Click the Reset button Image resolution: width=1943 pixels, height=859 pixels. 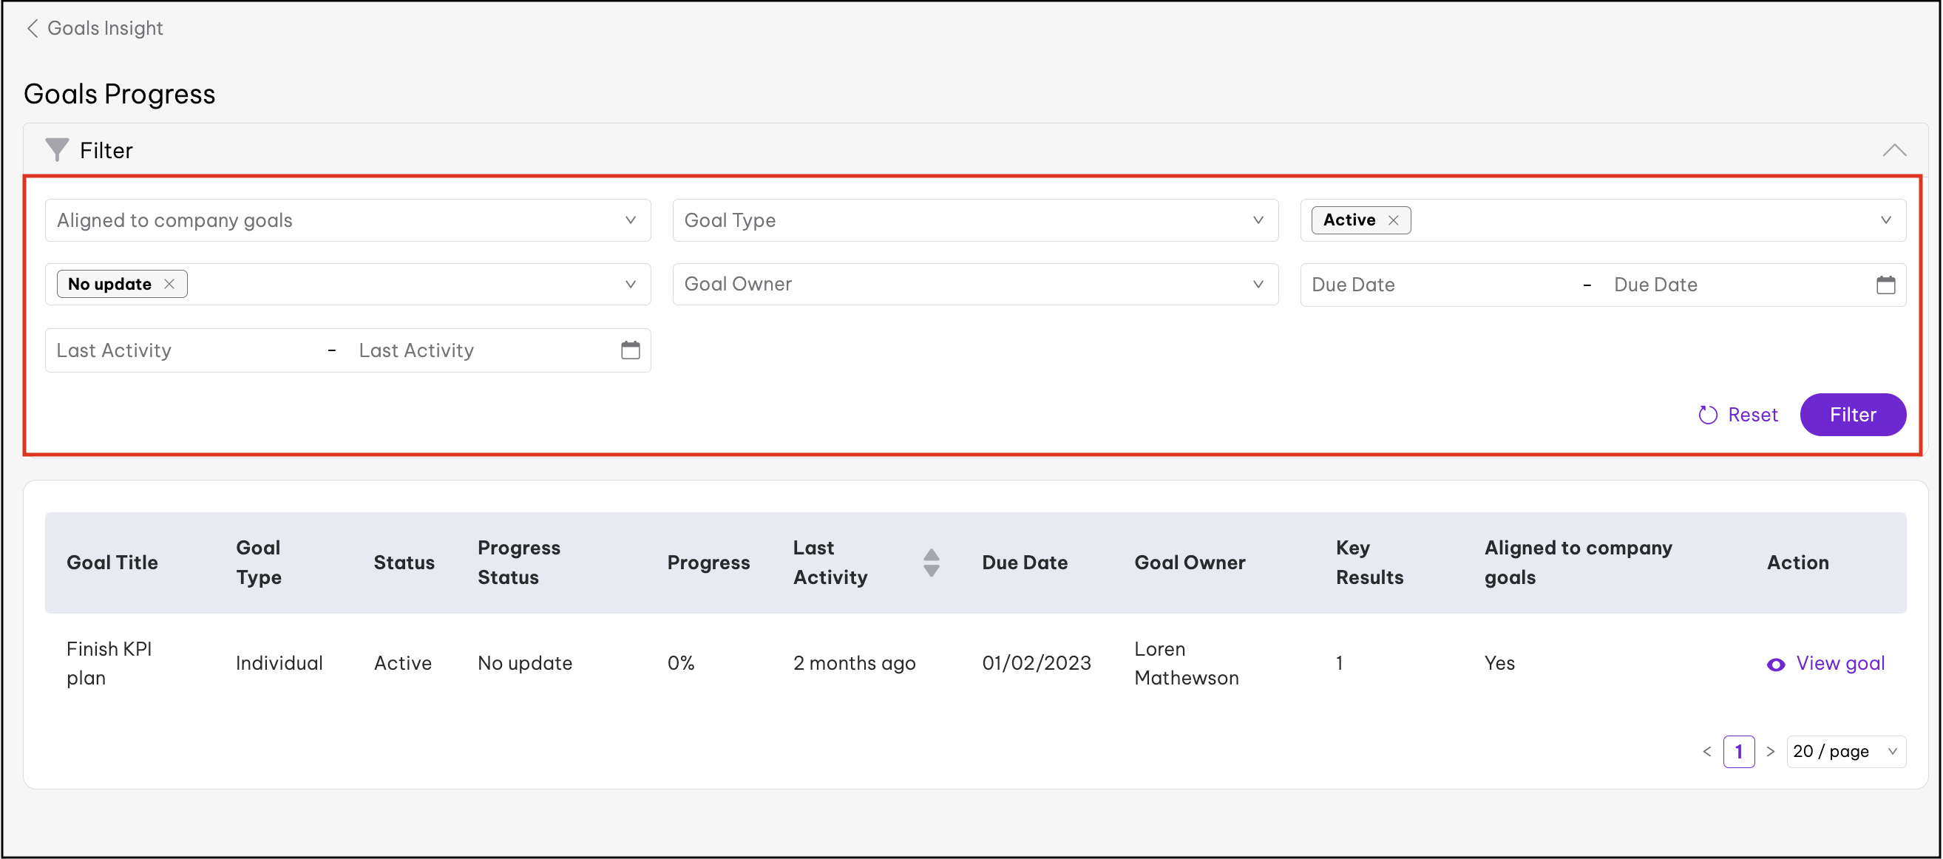[1738, 415]
